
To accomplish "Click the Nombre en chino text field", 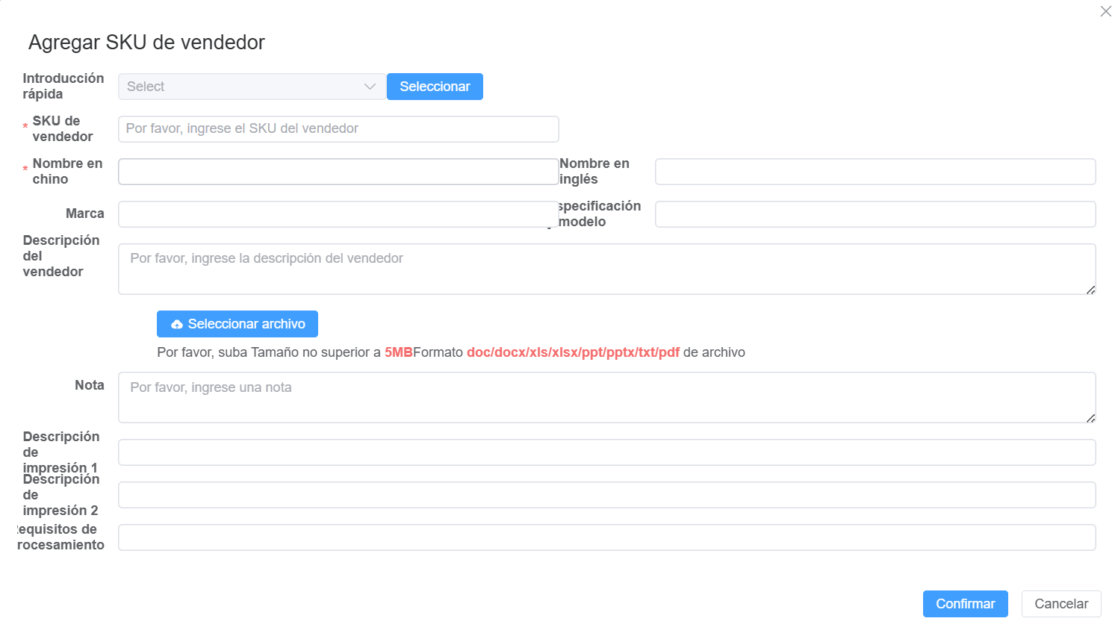I will coord(338,172).
